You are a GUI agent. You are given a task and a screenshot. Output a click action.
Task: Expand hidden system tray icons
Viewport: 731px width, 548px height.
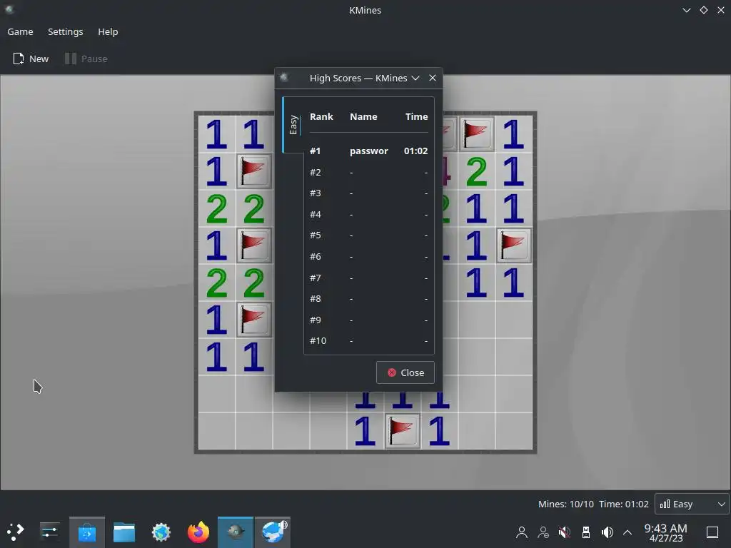coord(627,532)
